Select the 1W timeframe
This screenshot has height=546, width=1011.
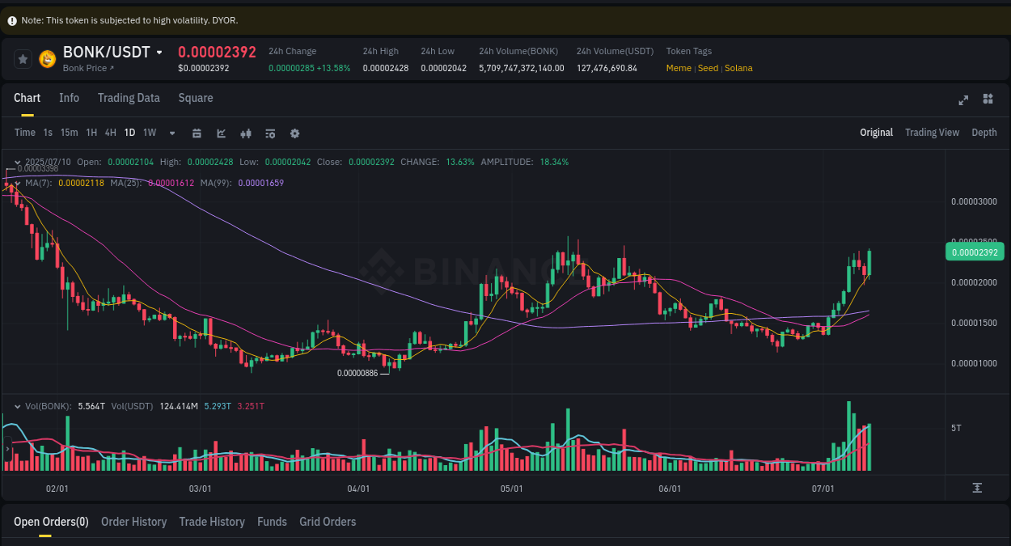pyautogui.click(x=149, y=133)
